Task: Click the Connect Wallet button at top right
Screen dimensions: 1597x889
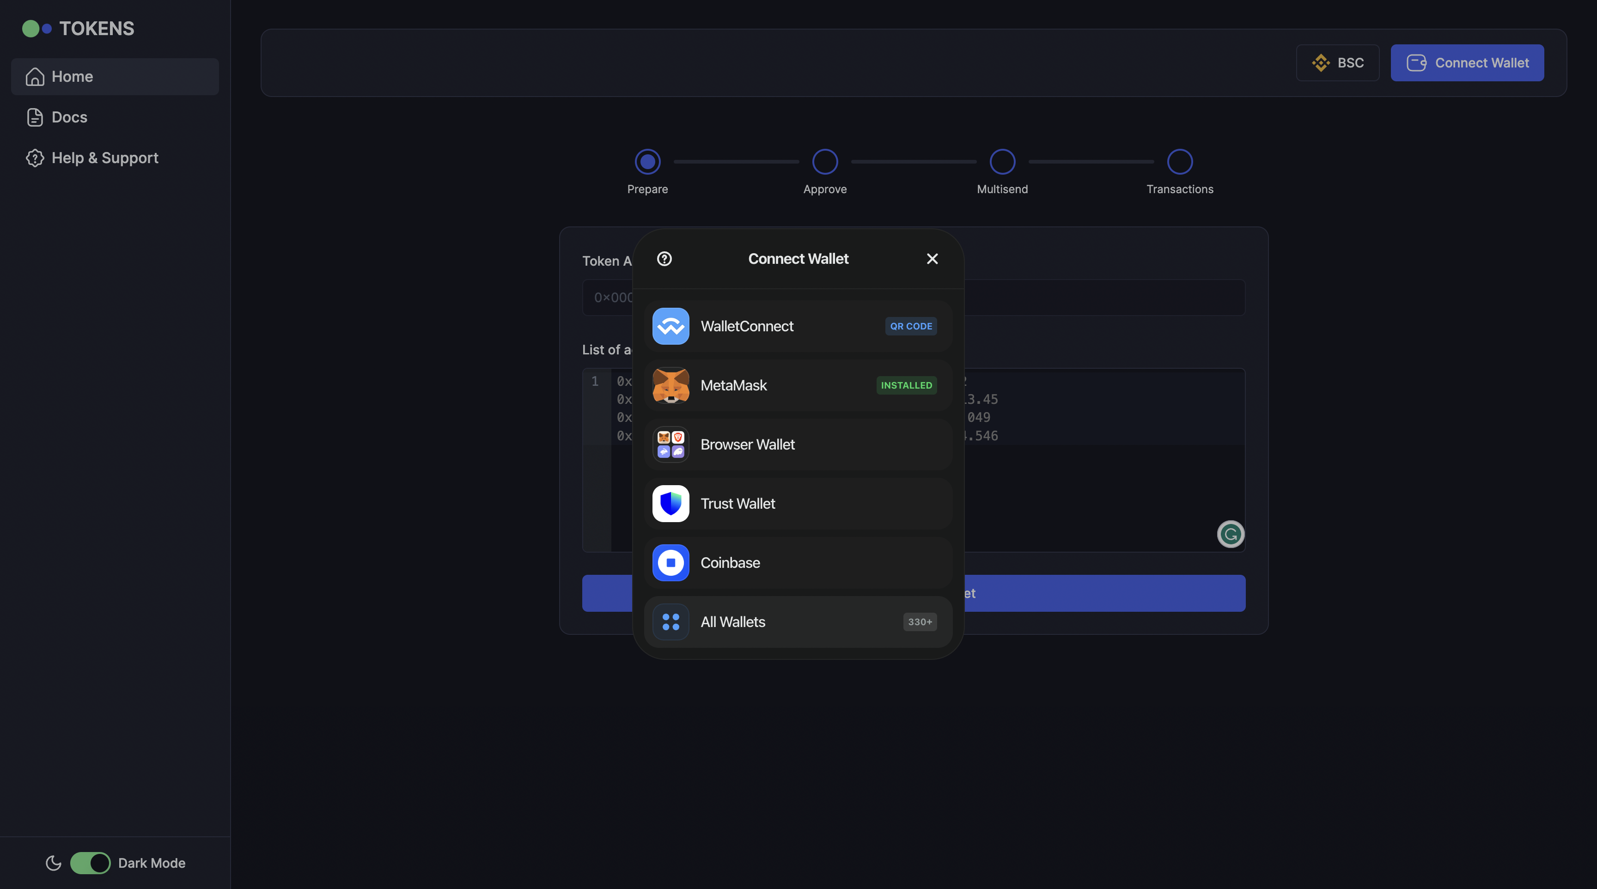Action: 1467,63
